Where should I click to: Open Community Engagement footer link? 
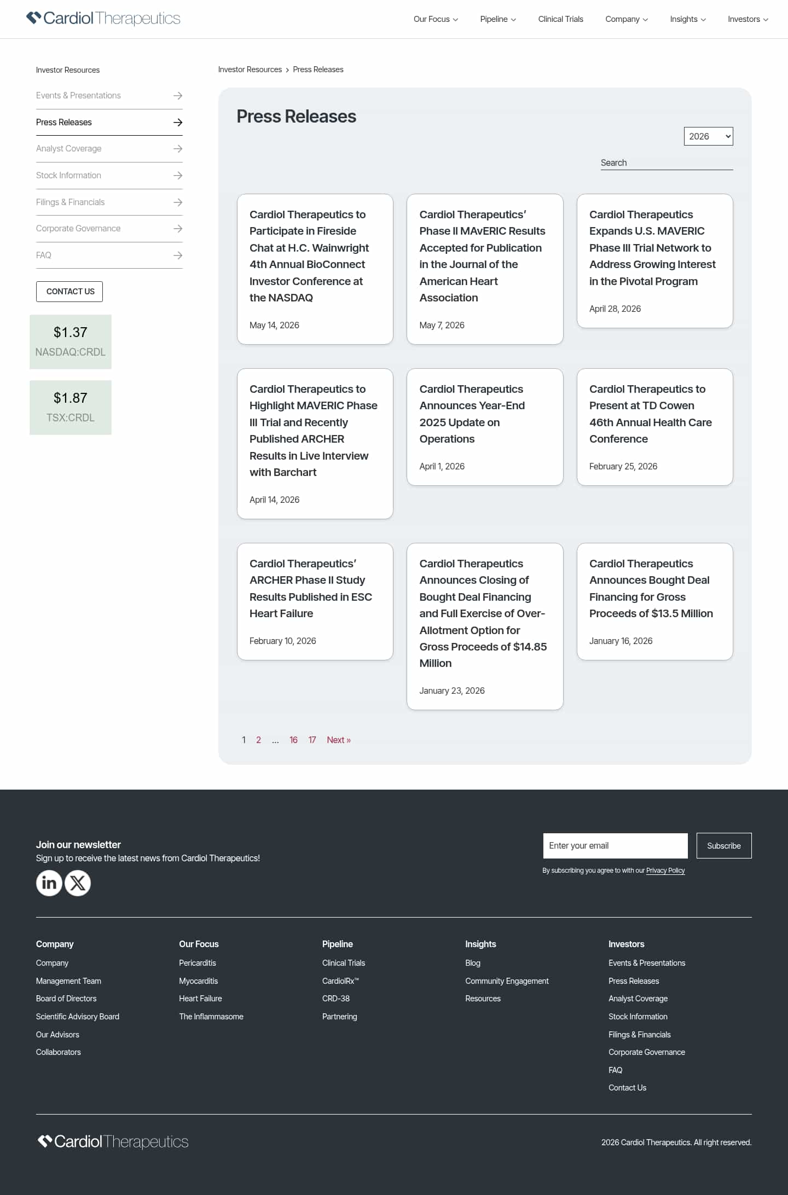pyautogui.click(x=507, y=981)
